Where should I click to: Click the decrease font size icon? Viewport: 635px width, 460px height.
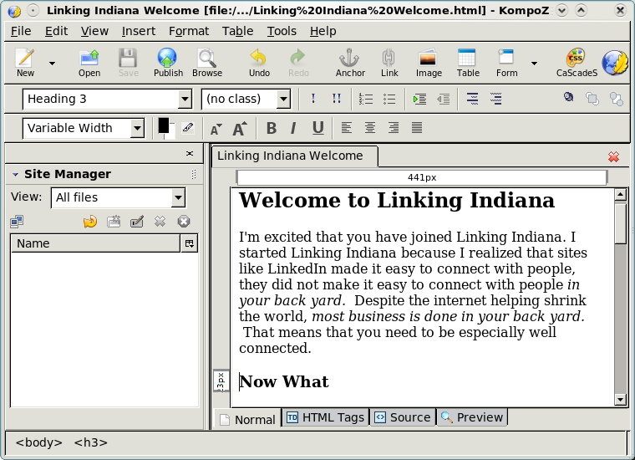(x=216, y=129)
